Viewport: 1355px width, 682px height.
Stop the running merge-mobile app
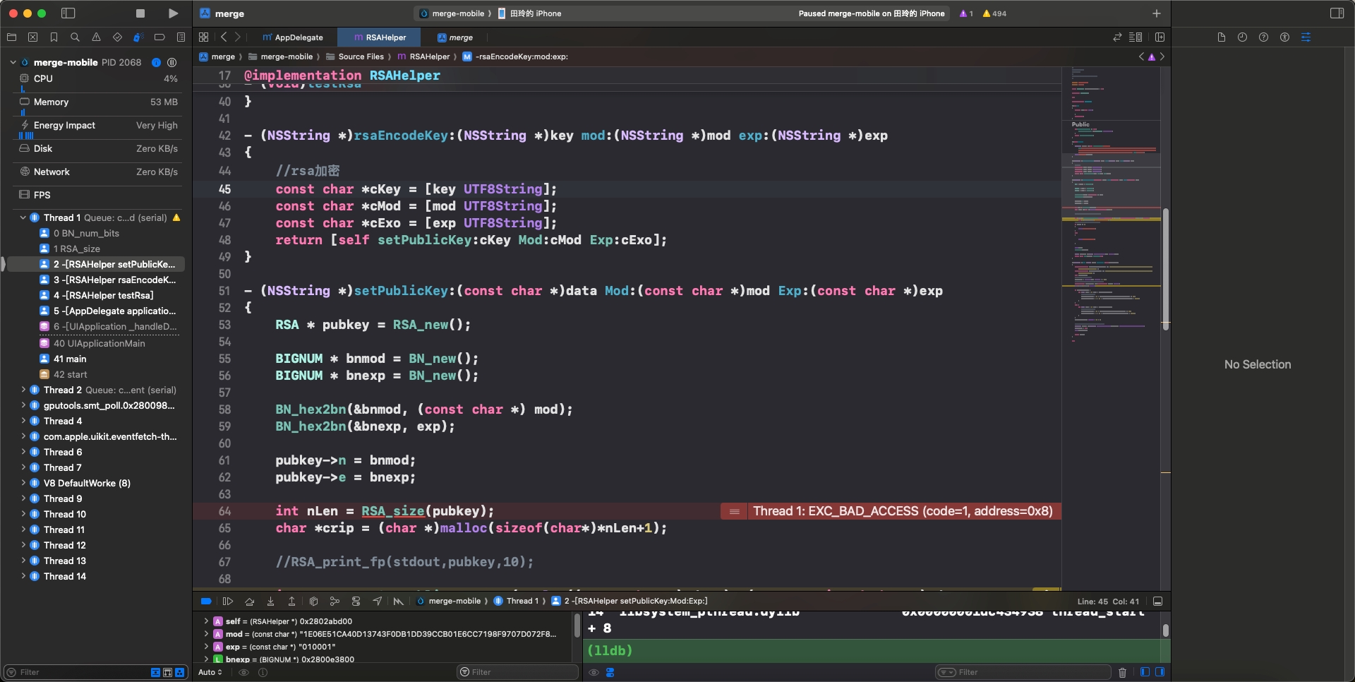[140, 13]
